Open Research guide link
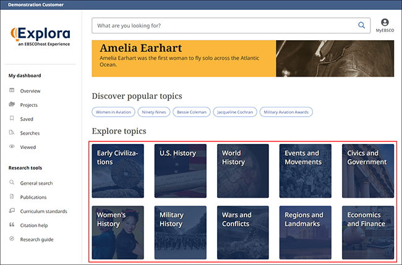Viewport: 402px width, 265px height. 36,240
